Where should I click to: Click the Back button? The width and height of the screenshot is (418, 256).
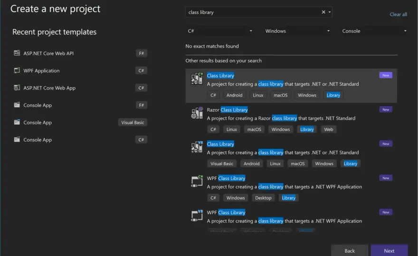[x=350, y=251]
